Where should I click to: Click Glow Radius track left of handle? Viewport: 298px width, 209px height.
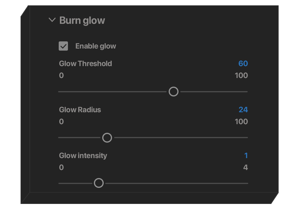[80, 138]
